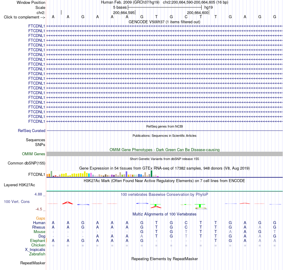
Task: Click the 'Common dbSNP(155)' label
Action: click(x=27, y=163)
